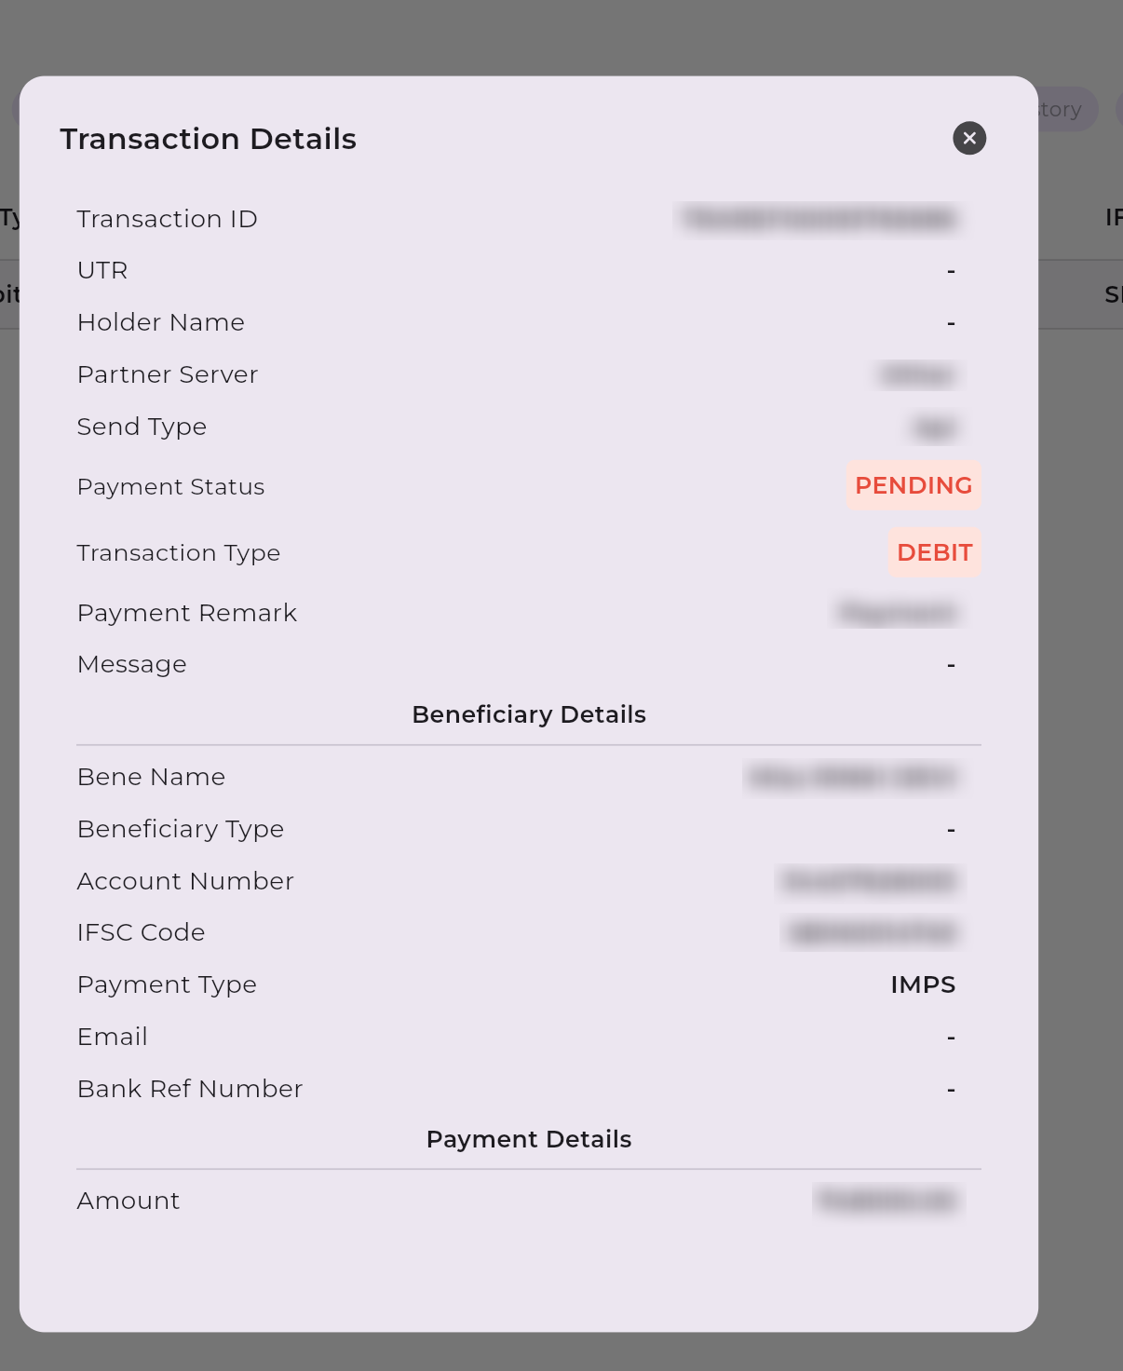Click the Holder Name label
Viewport: 1123px width, 1371px height.
[x=160, y=322]
